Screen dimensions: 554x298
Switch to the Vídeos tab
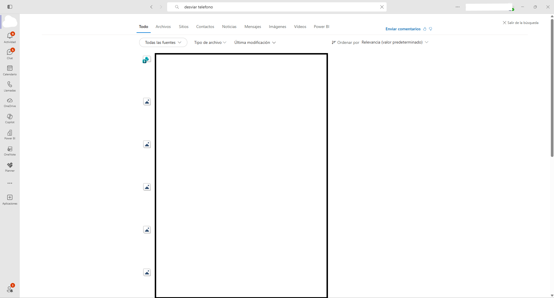300,27
